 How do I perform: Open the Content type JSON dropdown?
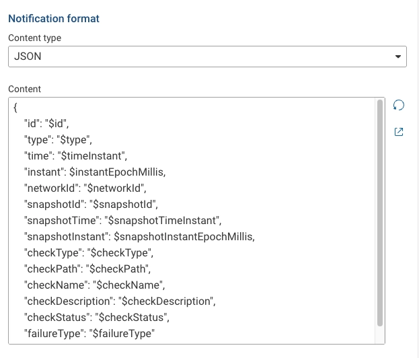point(207,57)
